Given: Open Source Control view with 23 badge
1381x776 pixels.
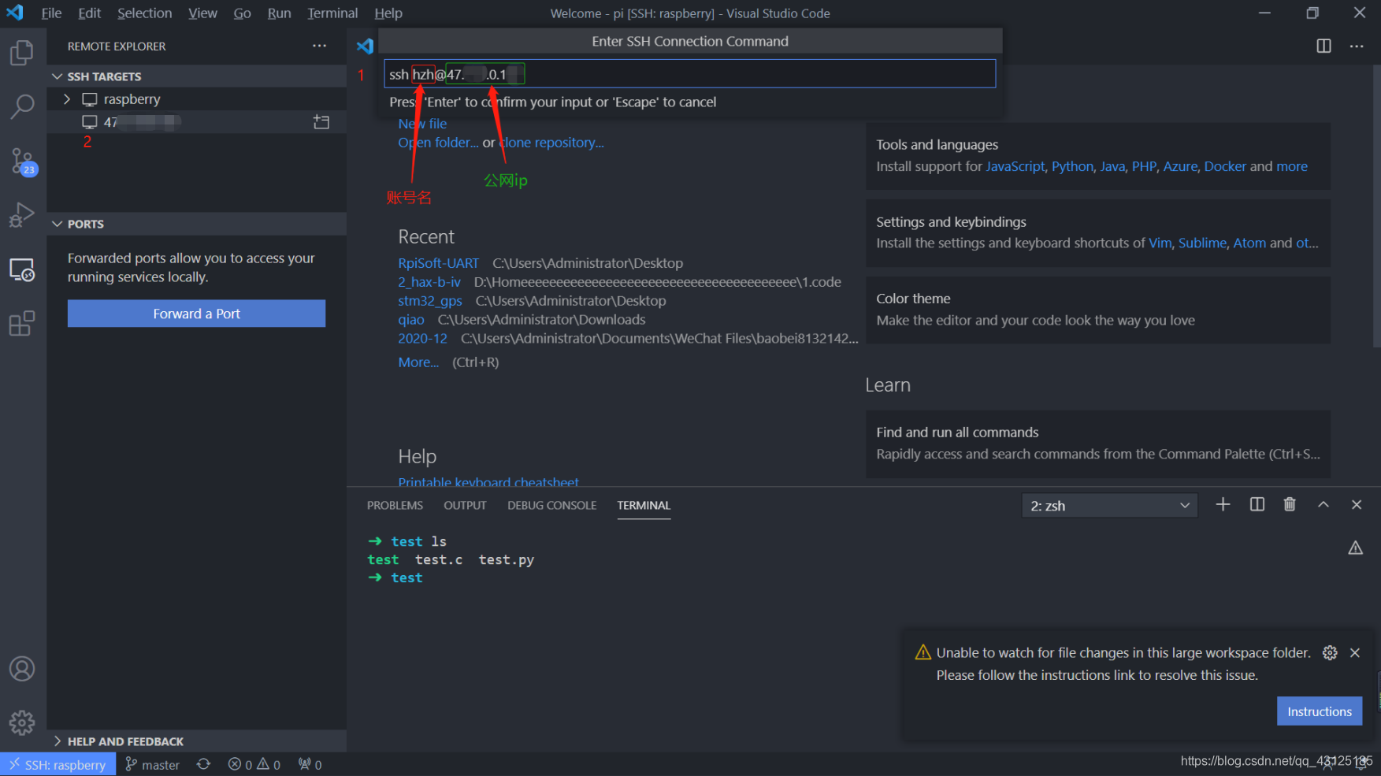Looking at the screenshot, I should click(22, 162).
